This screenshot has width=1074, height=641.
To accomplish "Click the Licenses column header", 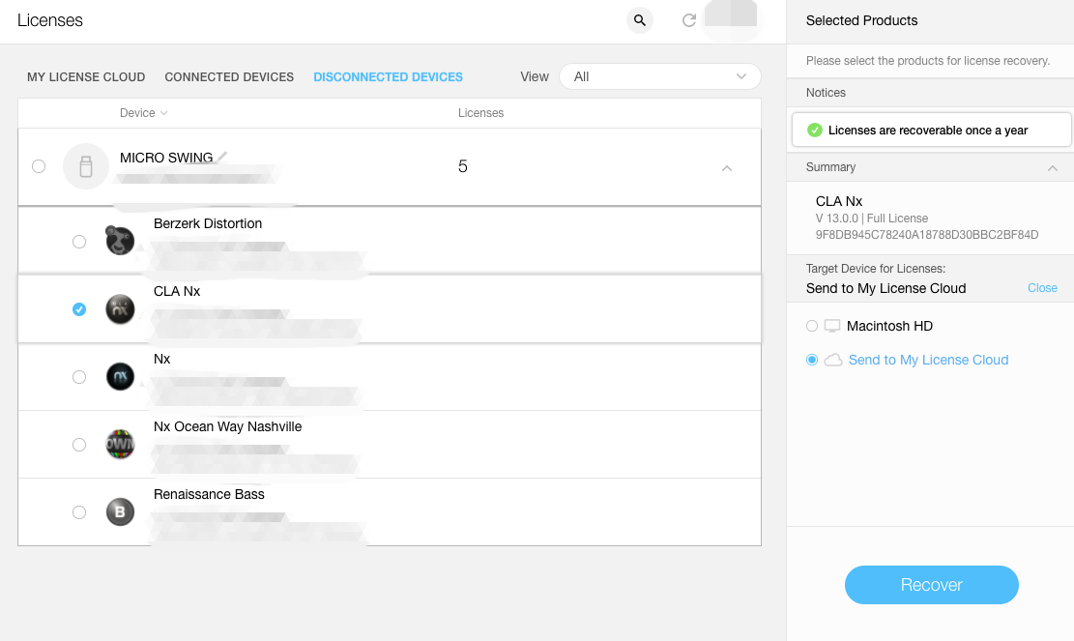I will click(480, 113).
